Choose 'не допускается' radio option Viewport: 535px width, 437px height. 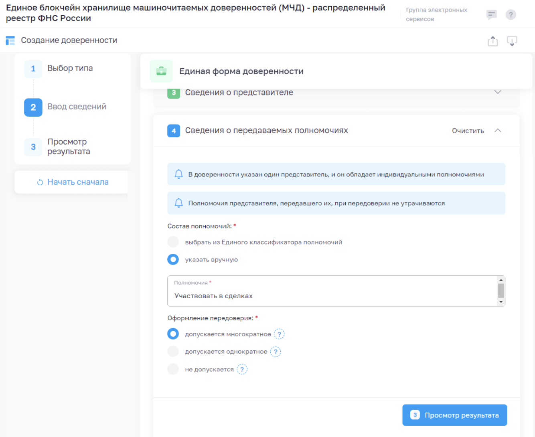(173, 369)
